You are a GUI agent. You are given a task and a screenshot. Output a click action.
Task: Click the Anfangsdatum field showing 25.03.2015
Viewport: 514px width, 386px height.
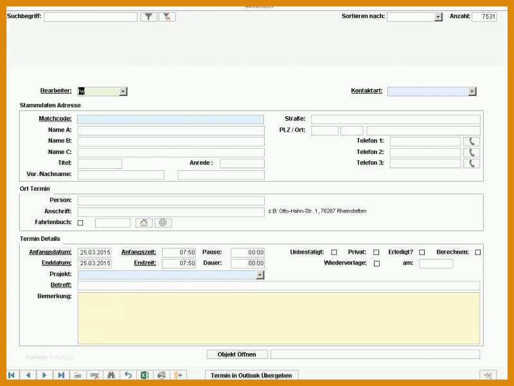pyautogui.click(x=94, y=252)
